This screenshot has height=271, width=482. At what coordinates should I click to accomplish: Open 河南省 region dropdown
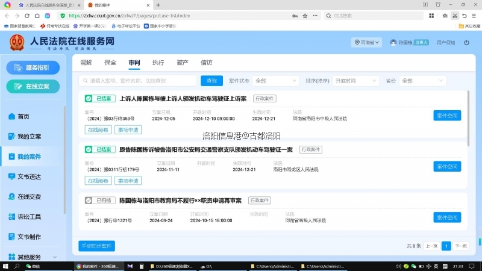point(366,42)
